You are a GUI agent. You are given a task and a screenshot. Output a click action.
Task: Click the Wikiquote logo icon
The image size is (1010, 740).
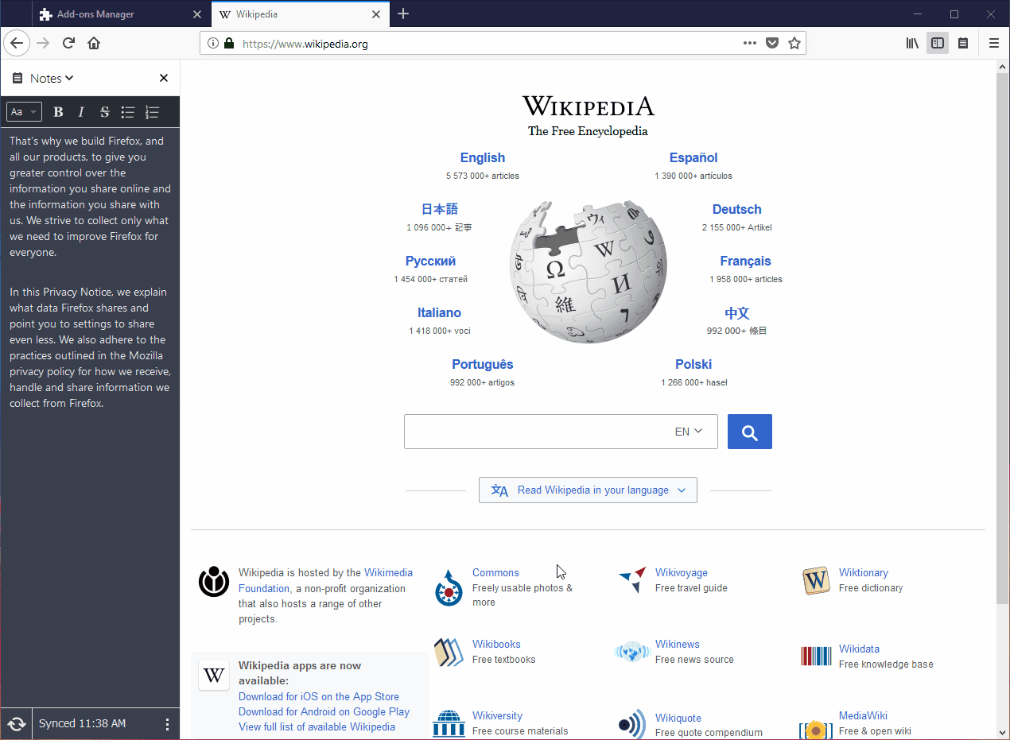pyautogui.click(x=632, y=724)
